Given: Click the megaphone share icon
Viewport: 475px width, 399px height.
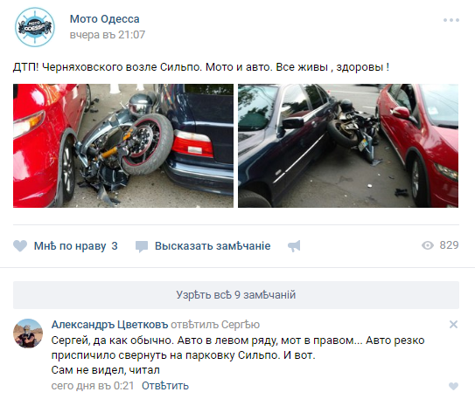Looking at the screenshot, I should 294,246.
